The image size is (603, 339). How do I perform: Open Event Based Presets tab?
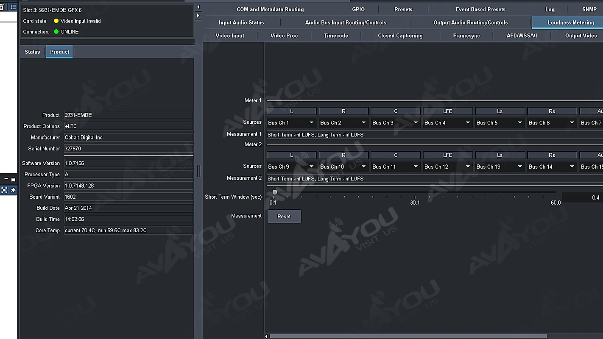point(480,9)
